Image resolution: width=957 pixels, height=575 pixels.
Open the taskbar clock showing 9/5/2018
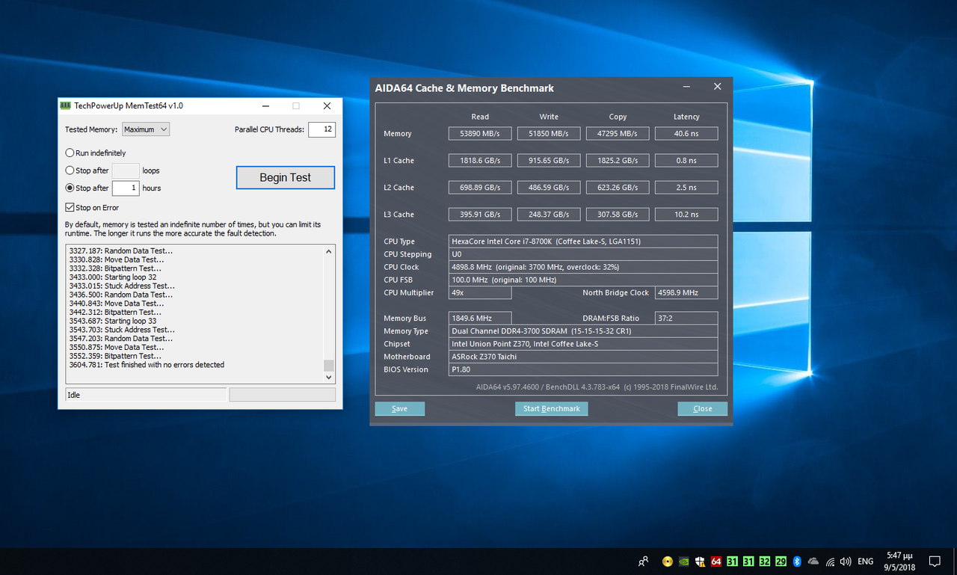pyautogui.click(x=900, y=562)
